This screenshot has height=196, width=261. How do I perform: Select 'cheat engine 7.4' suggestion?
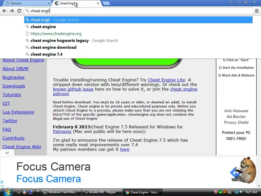[138, 54]
